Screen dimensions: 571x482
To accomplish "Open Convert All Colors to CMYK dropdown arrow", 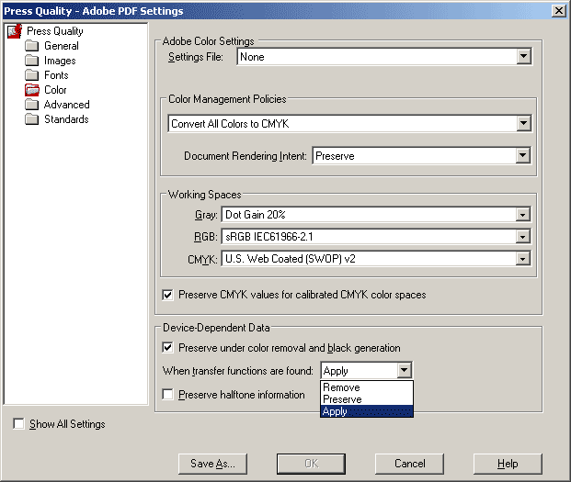I will pyautogui.click(x=524, y=124).
